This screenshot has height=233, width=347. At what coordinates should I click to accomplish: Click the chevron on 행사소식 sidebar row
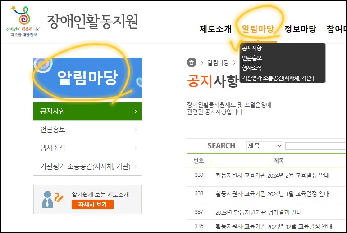point(136,148)
